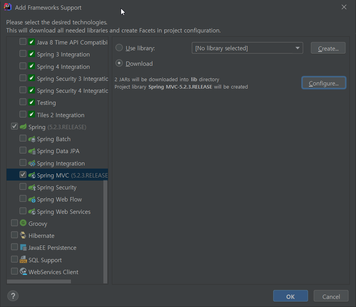Enable Spring 3 Integration checkbox
This screenshot has width=356, height=307.
[x=23, y=54]
